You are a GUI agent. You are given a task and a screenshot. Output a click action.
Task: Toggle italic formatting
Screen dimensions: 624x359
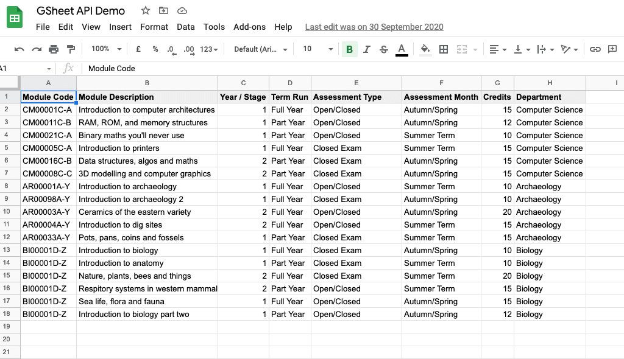pyautogui.click(x=366, y=49)
